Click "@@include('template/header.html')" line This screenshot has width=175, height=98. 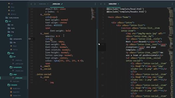click(x=126, y=12)
